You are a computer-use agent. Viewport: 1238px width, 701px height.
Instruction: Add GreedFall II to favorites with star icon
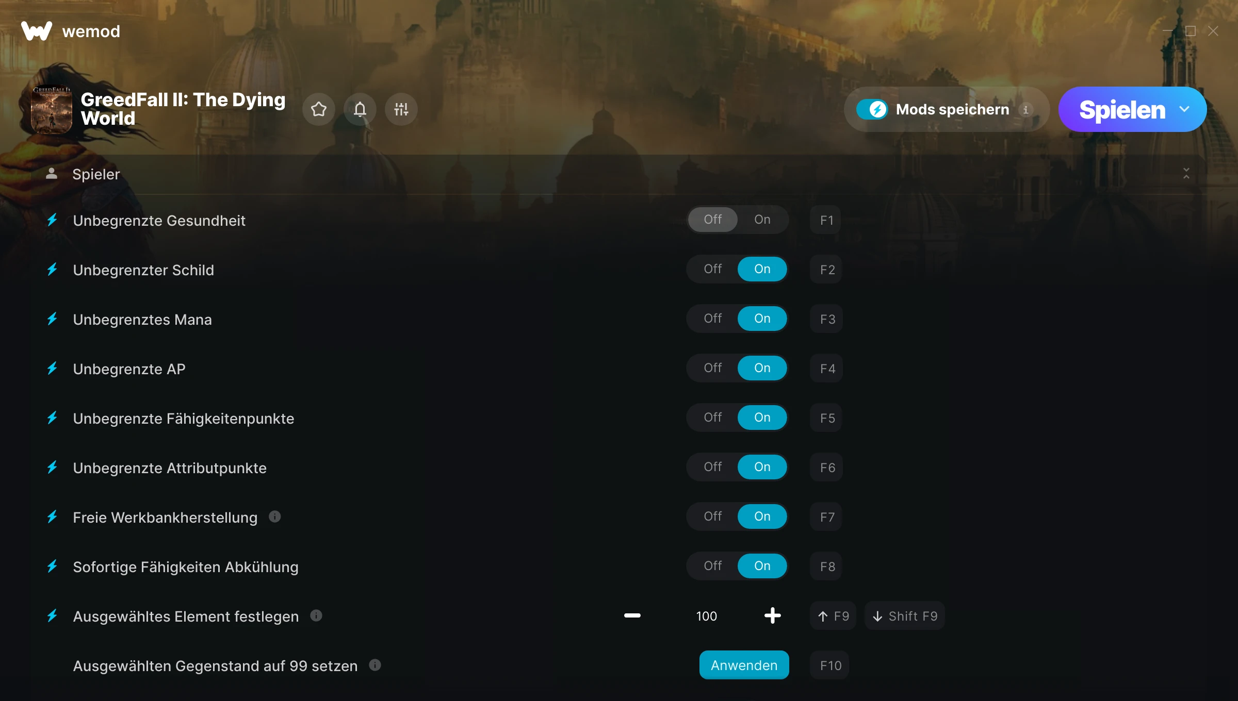tap(319, 109)
